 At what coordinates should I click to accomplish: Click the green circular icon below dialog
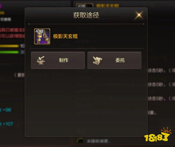(x=80, y=141)
